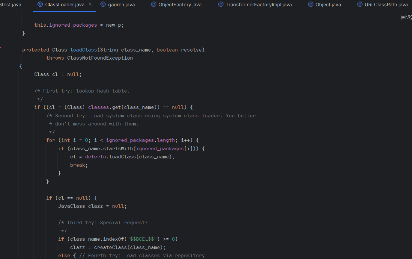Click the "$$BCEL$$" string literal

[x=142, y=239]
